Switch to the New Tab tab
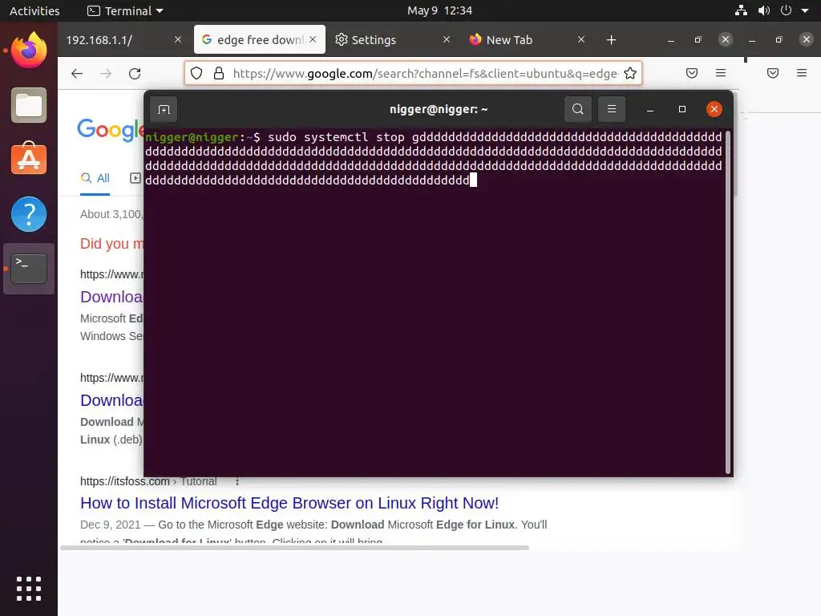The image size is (821, 616). tap(528, 40)
